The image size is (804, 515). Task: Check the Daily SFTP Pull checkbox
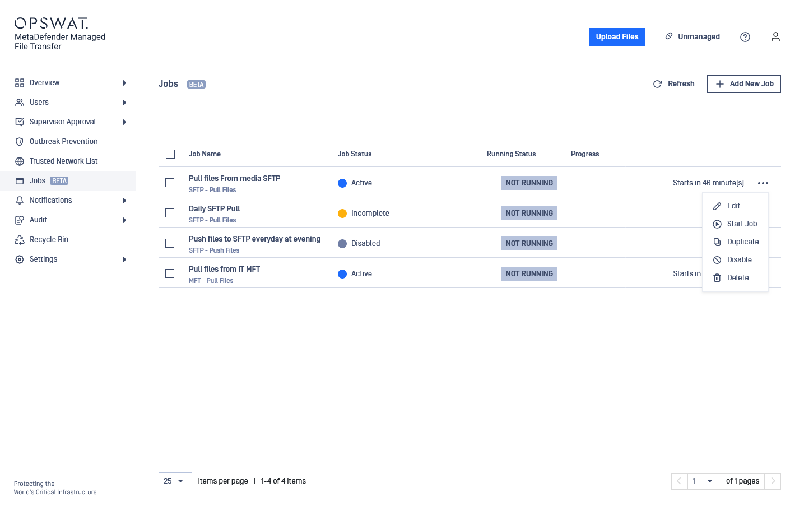(170, 213)
